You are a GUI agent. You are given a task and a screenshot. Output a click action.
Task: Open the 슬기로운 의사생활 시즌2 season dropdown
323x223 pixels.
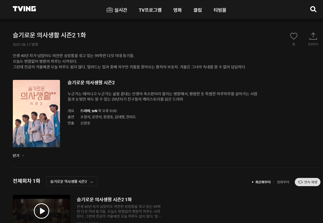click(x=72, y=181)
